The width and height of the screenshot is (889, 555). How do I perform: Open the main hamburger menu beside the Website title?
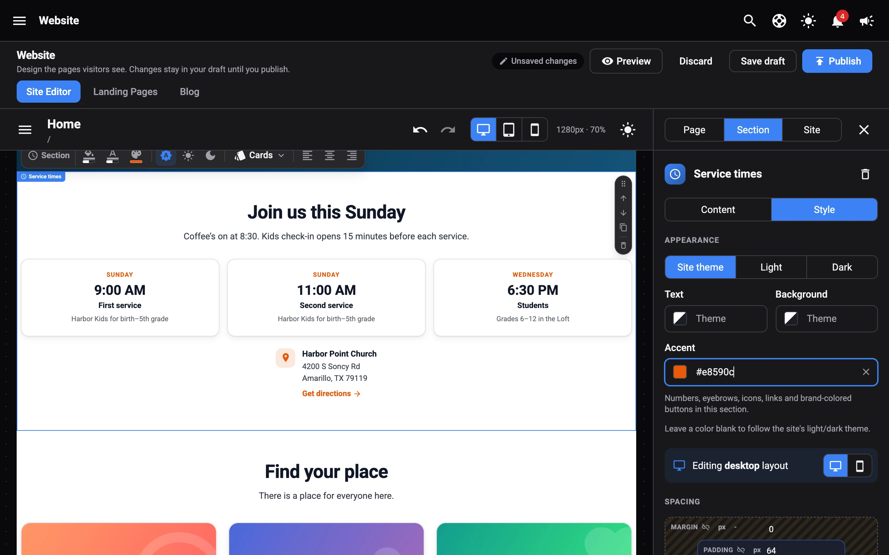coord(19,20)
